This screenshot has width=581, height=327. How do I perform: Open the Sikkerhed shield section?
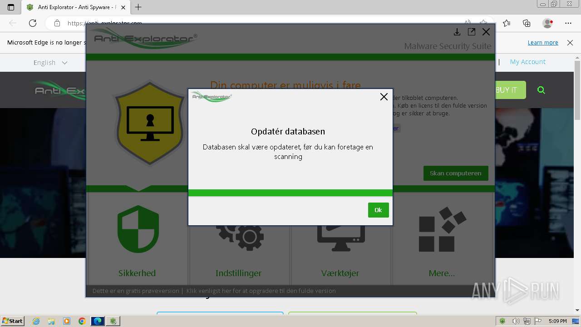[138, 239]
